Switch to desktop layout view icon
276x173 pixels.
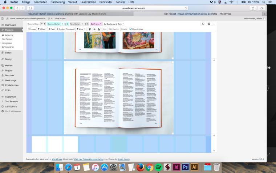(x=203, y=24)
